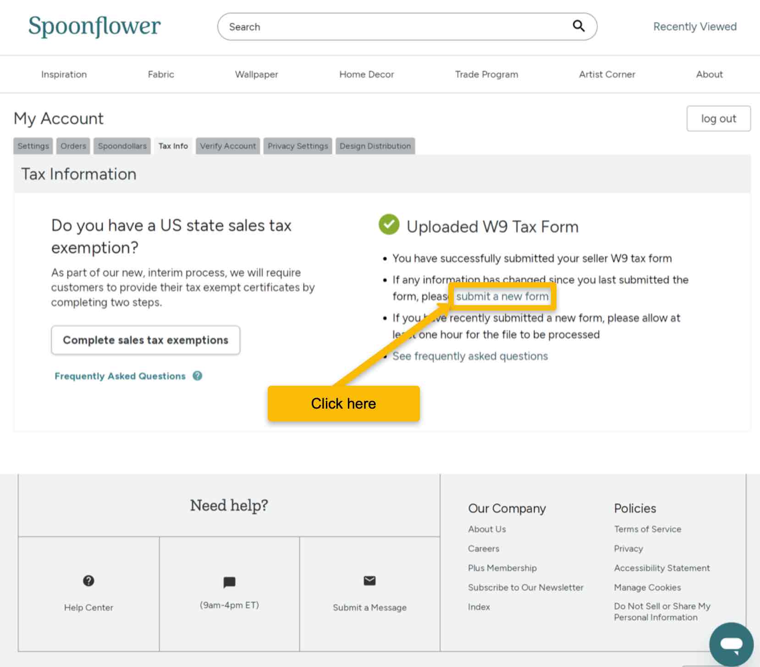Open the Artist Corner menu
760x667 pixels.
607,74
